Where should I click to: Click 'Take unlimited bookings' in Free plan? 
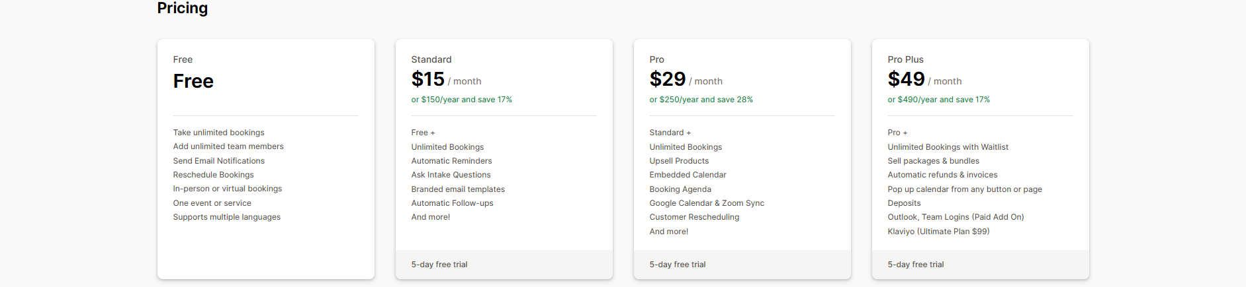218,133
